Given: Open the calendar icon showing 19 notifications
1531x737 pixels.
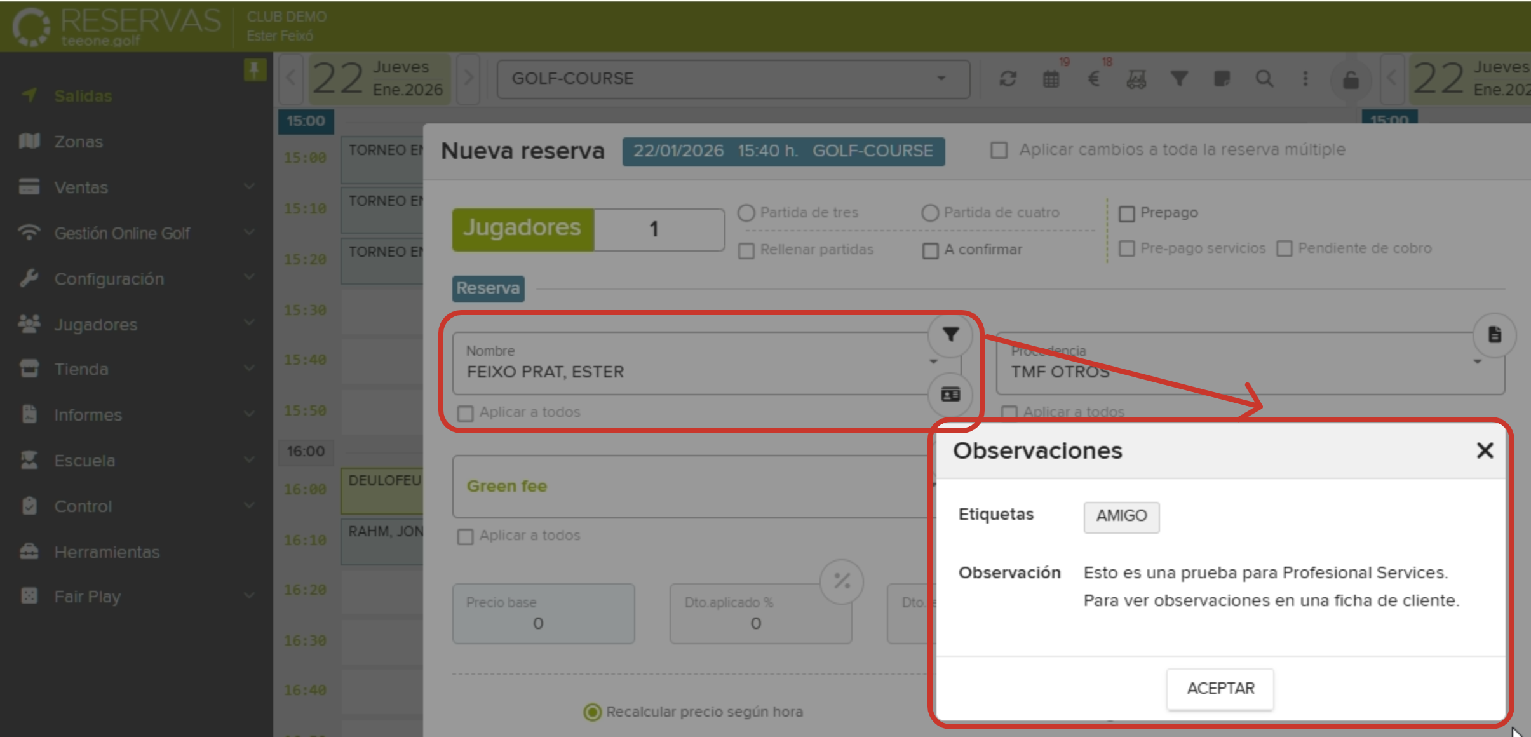Looking at the screenshot, I should point(1051,79).
